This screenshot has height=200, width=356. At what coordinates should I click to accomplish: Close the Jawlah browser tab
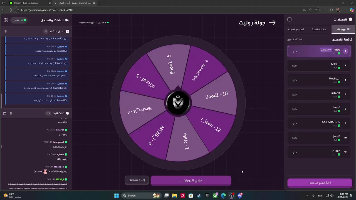coord(94,3)
